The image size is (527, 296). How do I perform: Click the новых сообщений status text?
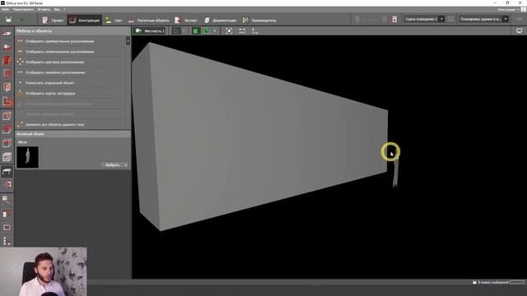[492, 282]
